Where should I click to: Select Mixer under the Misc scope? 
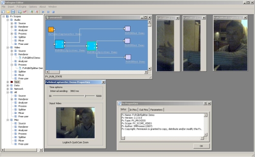point(21,140)
